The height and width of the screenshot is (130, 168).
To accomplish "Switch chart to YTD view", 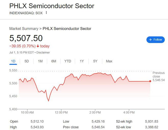I will point(68,61).
